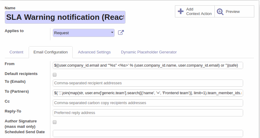Open the external link icon beside Request
Viewport: 260px width, 138px height.
point(121,32)
